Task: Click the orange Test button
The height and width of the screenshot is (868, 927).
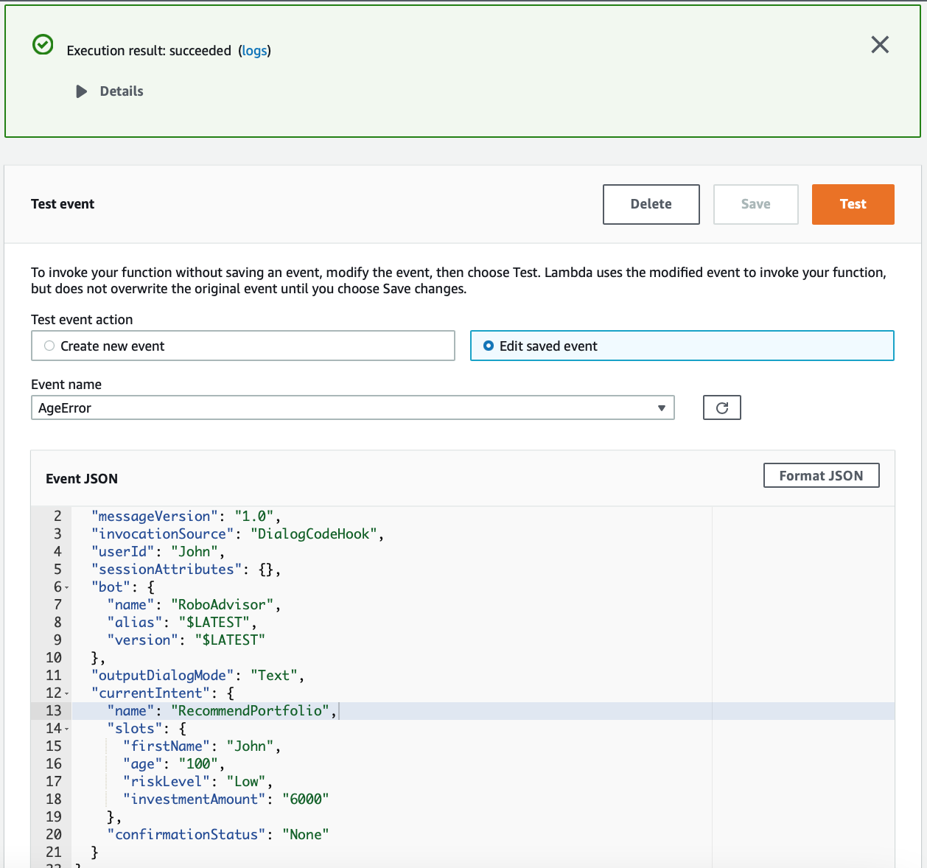Action: 853,204
